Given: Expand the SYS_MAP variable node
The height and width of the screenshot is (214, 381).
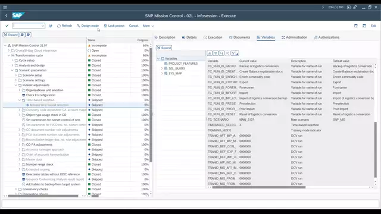Looking at the screenshot, I should pos(162,73).
